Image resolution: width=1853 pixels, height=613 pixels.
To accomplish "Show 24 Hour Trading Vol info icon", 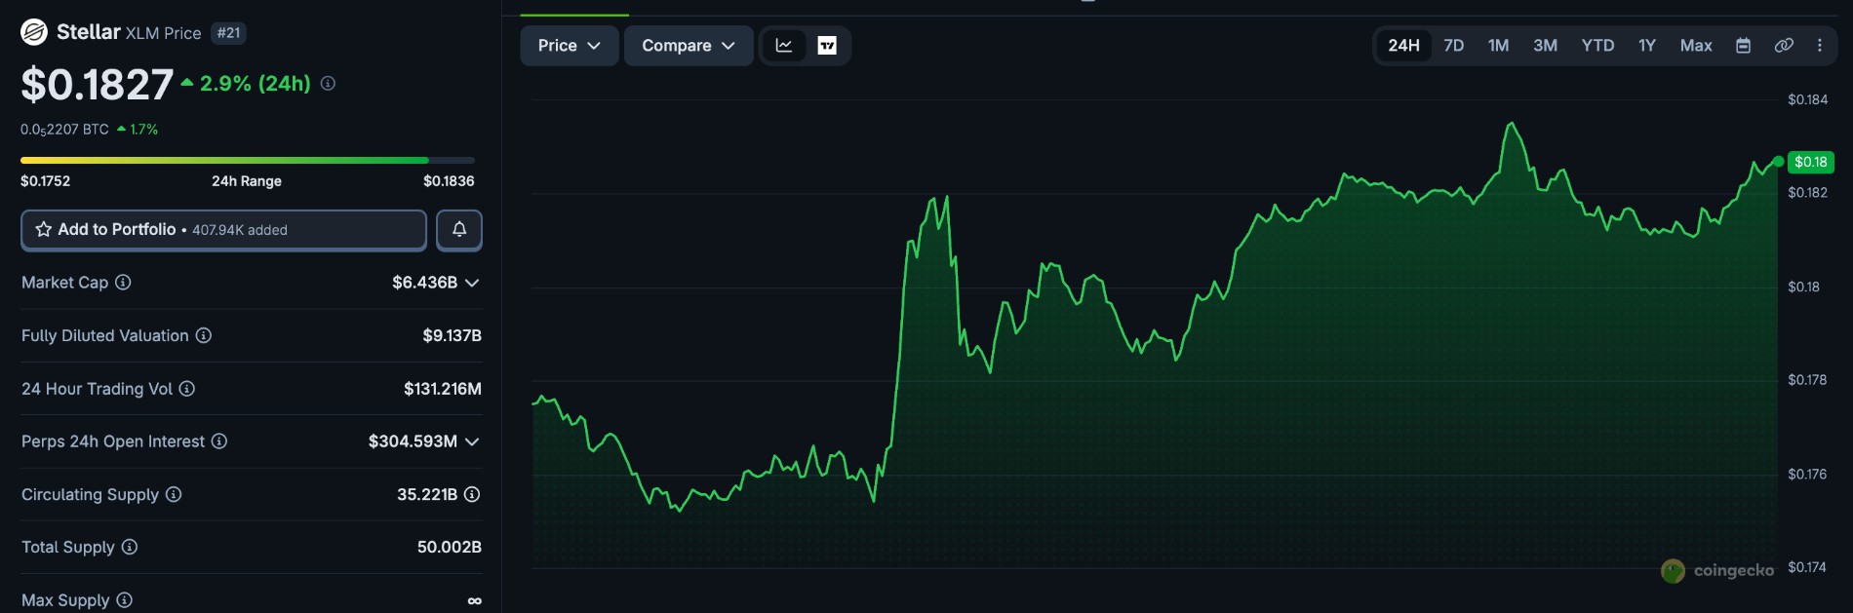I will [x=187, y=389].
